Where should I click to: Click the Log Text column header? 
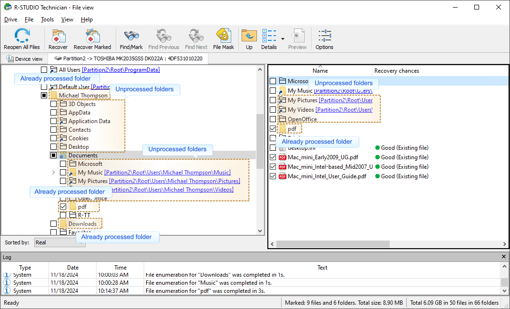(322, 268)
